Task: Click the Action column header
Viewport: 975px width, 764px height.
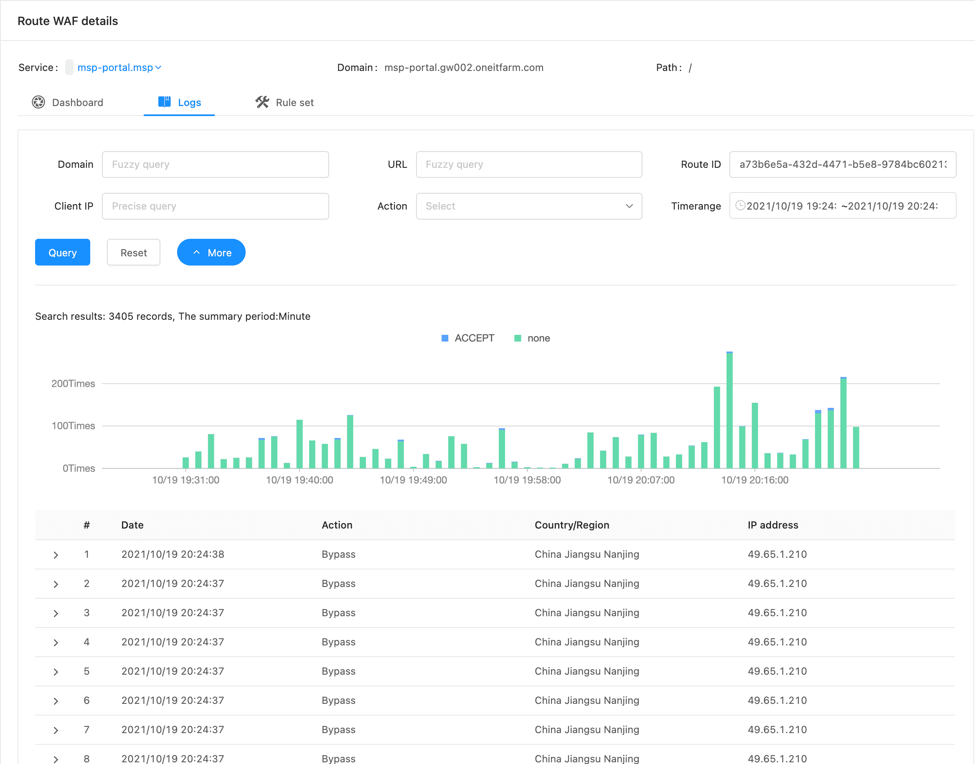Action: coord(337,525)
